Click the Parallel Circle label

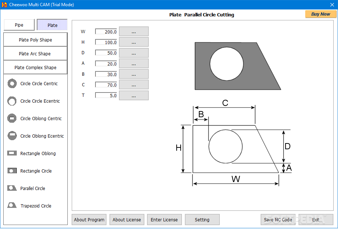33,188
